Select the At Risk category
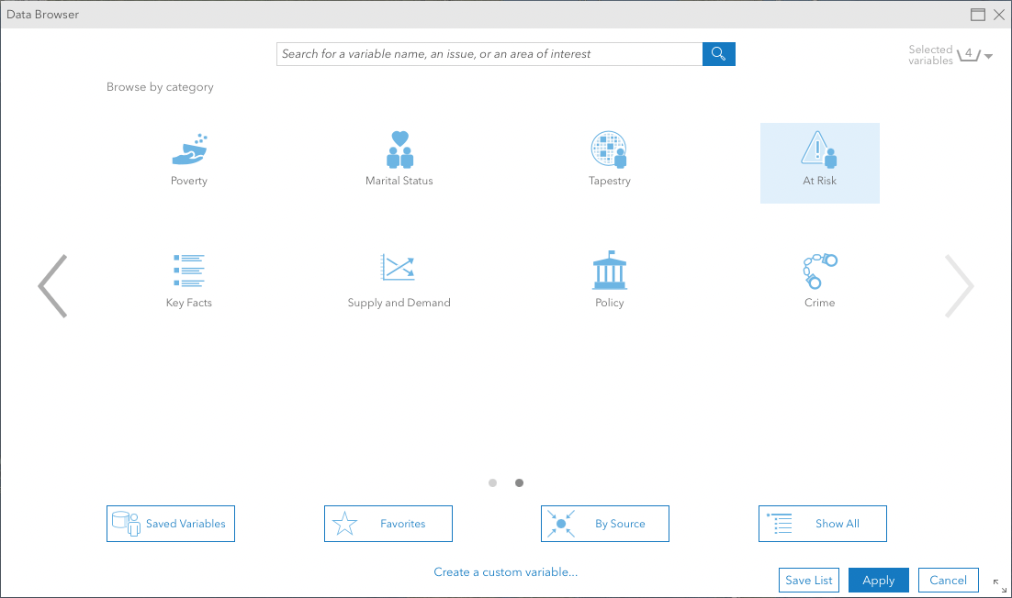Viewport: 1012px width, 598px height. pyautogui.click(x=820, y=163)
